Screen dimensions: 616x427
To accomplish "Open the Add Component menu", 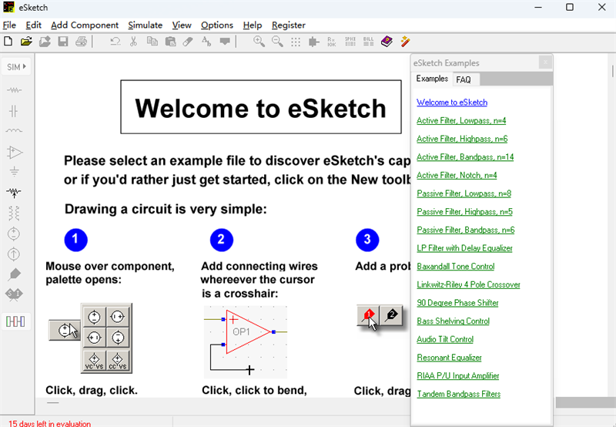I will click(x=85, y=25).
